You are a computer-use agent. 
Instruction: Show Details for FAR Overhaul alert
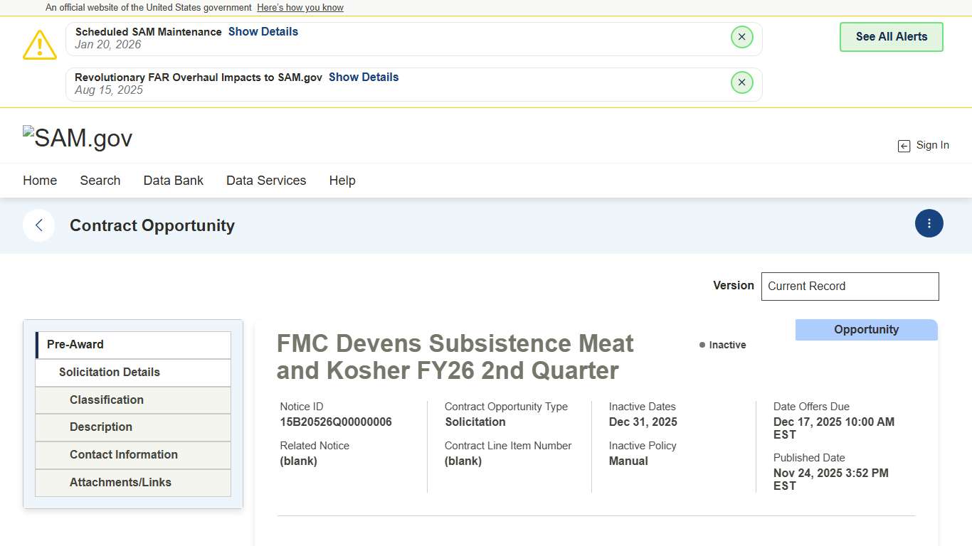(363, 77)
